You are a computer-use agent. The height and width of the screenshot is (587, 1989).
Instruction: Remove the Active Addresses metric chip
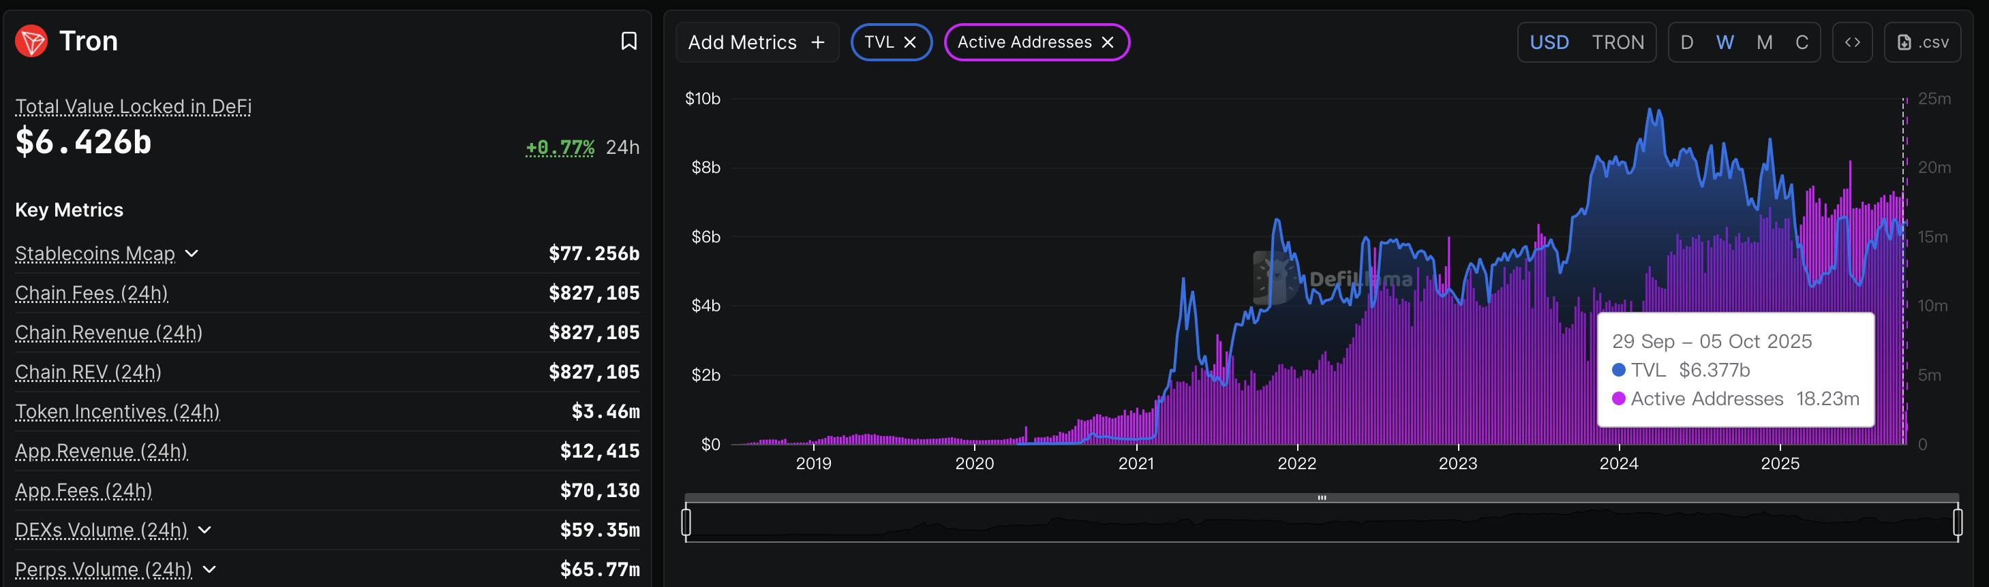pos(1107,42)
